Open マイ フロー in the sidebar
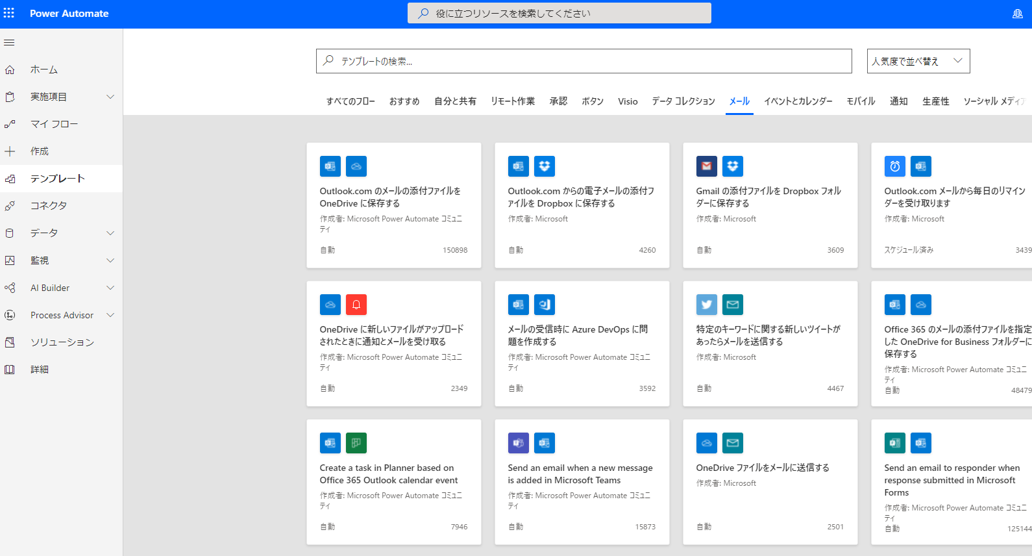The width and height of the screenshot is (1032, 556). 54,124
